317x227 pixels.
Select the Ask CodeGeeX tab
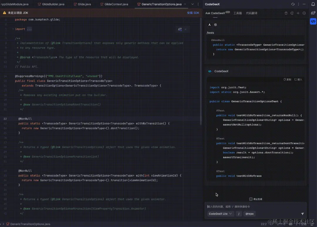coord(215,13)
